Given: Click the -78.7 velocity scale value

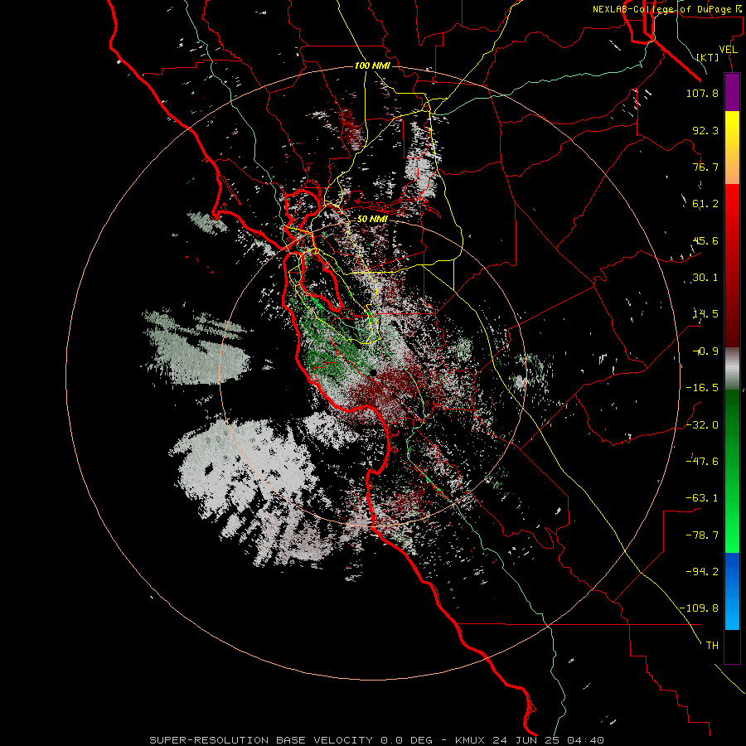Looking at the screenshot, I should coord(702,535).
